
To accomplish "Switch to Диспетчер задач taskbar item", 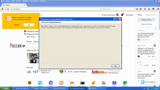I will [x=22, y=88].
